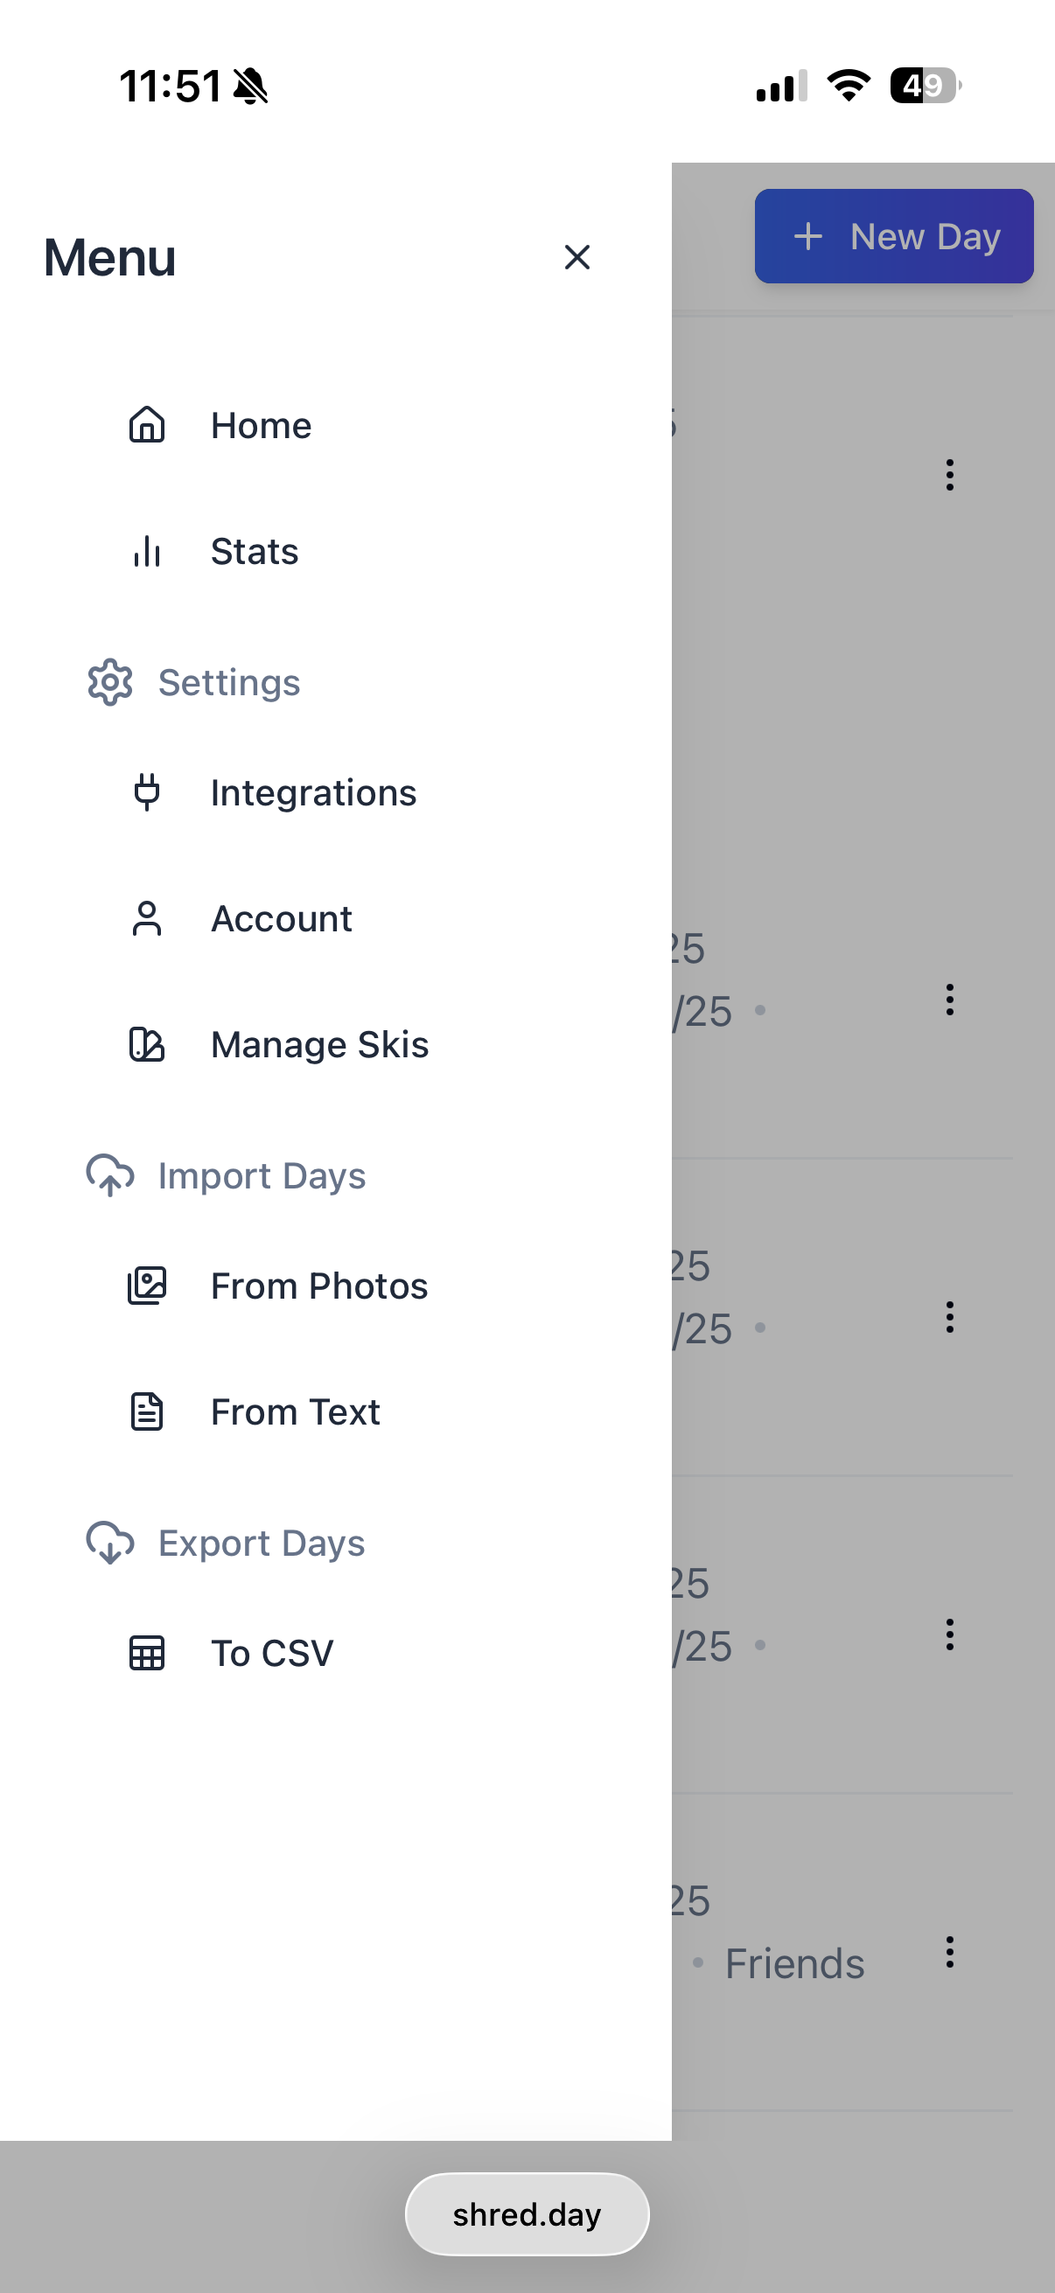Open the Stats menu item

(255, 551)
